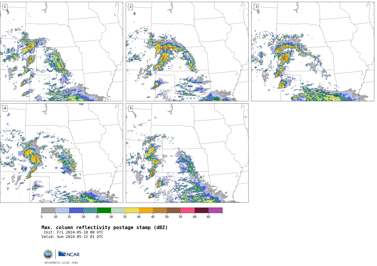The height and width of the screenshot is (266, 377).
Task: Click the pink 55-60 dBZ swatch
Action: (188, 210)
